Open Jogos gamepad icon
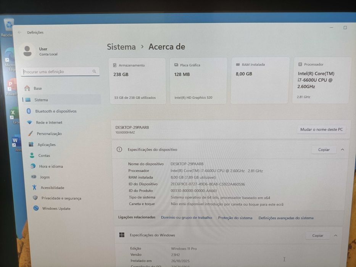The height and width of the screenshot is (267, 356). pyautogui.click(x=34, y=177)
